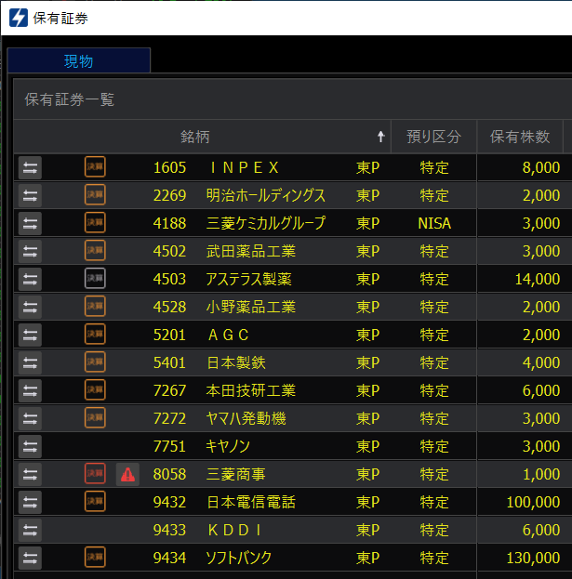This screenshot has height=579, width=572.
Task: Select the stock name AGC
Action: click(228, 336)
